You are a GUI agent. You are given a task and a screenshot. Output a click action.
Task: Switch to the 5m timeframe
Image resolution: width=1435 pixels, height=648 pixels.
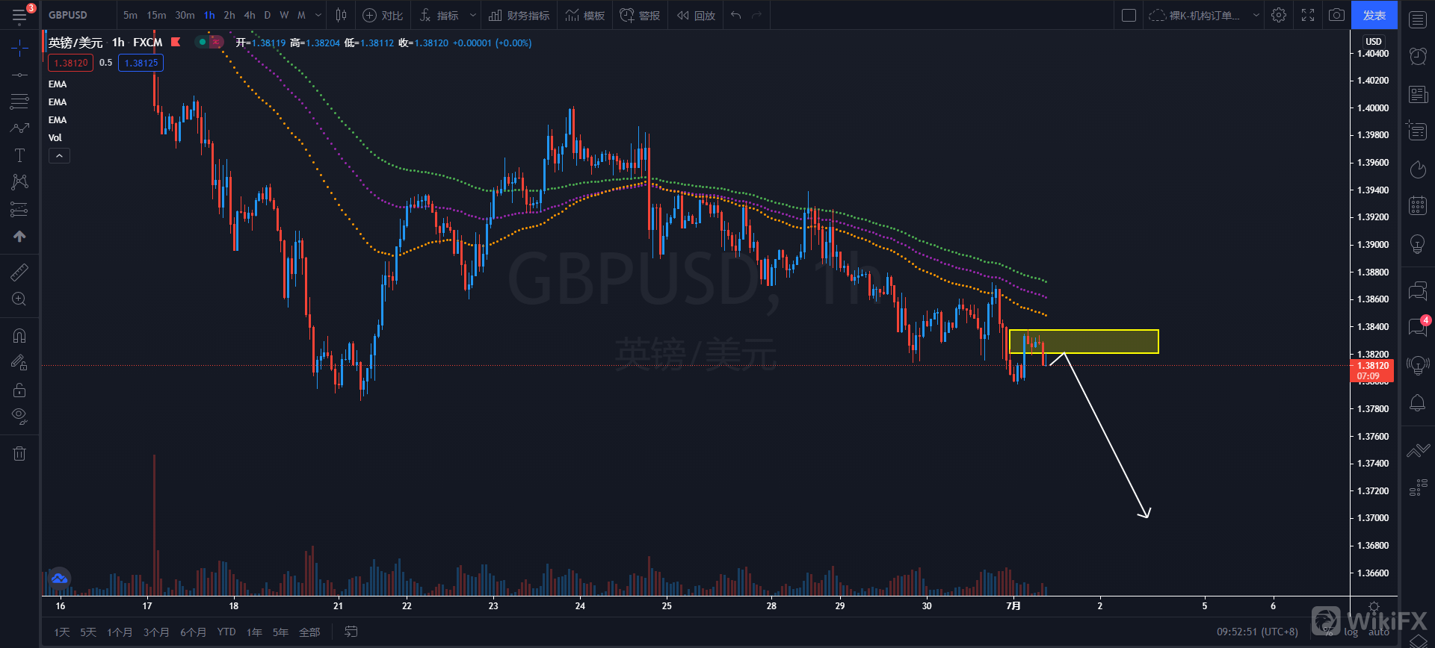tap(130, 15)
